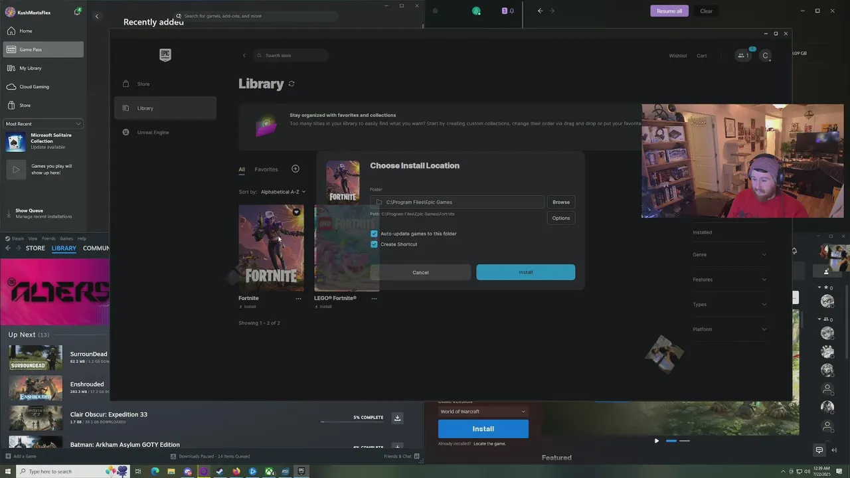This screenshot has height=478, width=850.
Task: Click Xbox app back chevron
Action: 97,16
